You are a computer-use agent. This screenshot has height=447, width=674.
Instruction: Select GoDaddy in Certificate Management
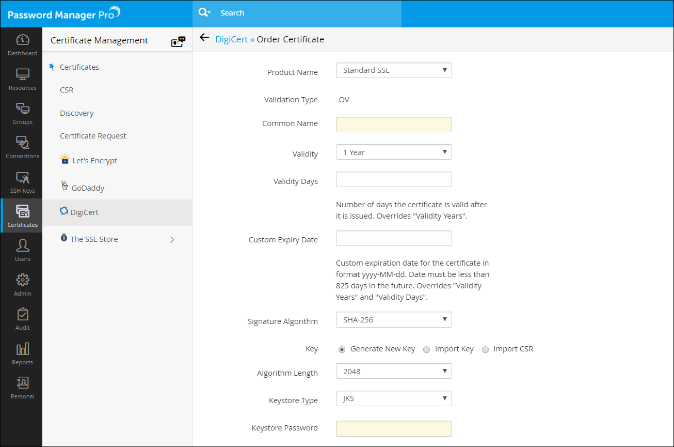(x=88, y=188)
